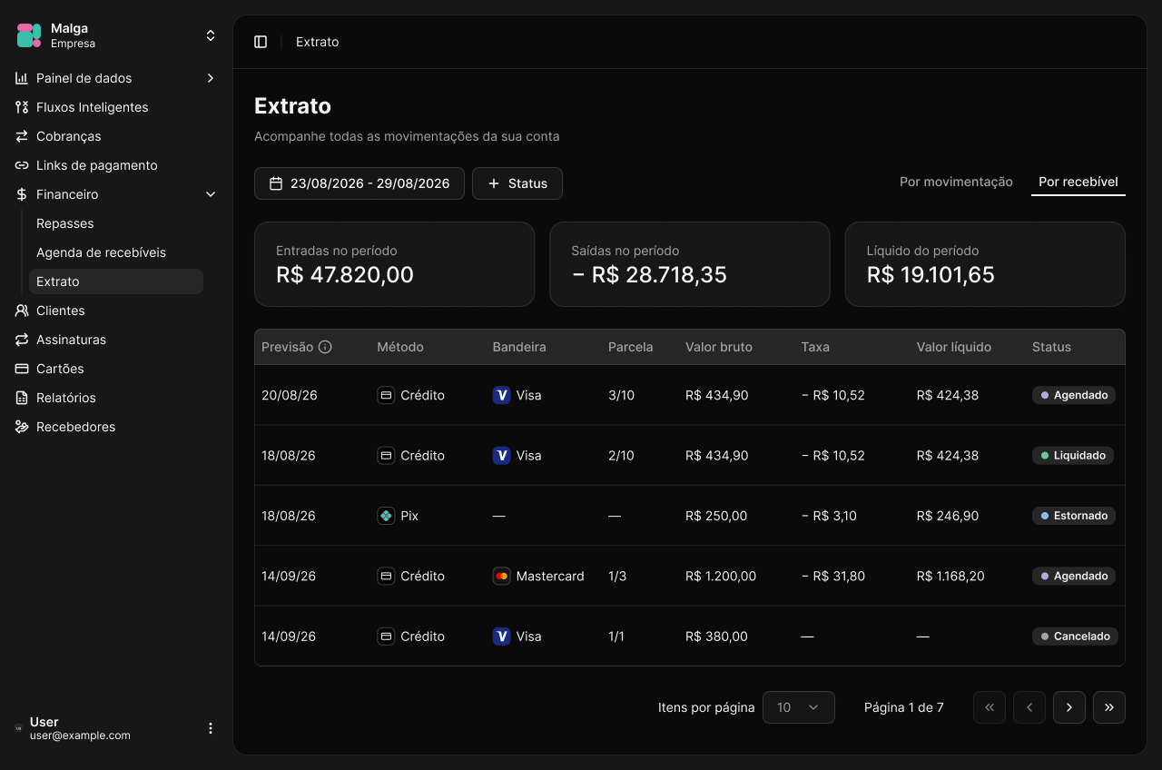Switch to the Por movimentação tab
Screen dimensions: 1162x770
[956, 182]
